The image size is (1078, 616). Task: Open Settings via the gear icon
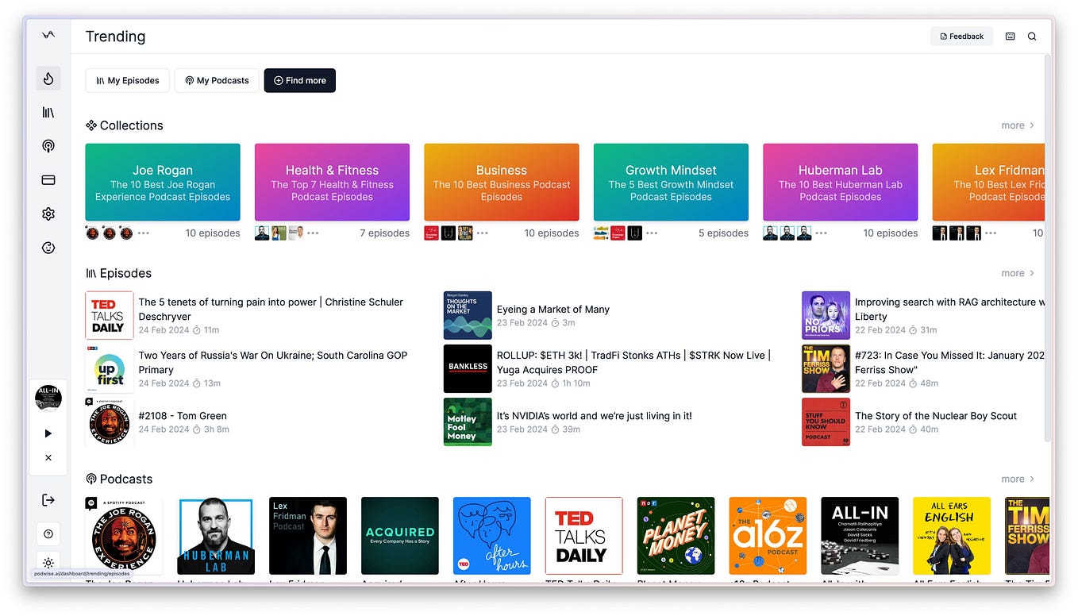point(48,214)
